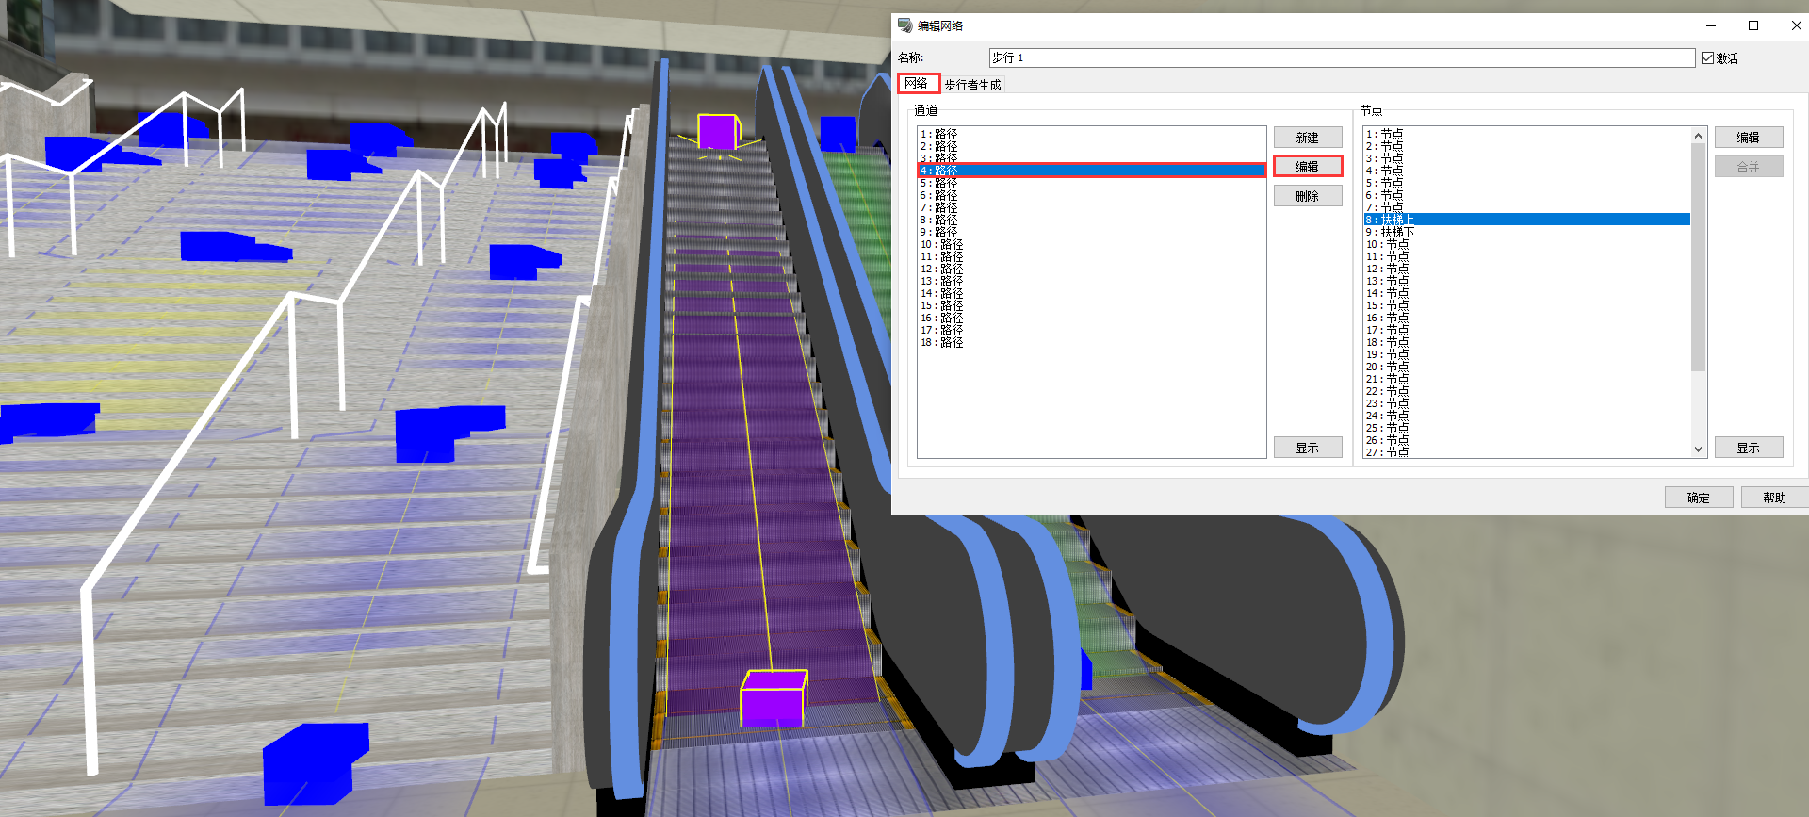Select node row 15: 节点

pyautogui.click(x=1526, y=305)
